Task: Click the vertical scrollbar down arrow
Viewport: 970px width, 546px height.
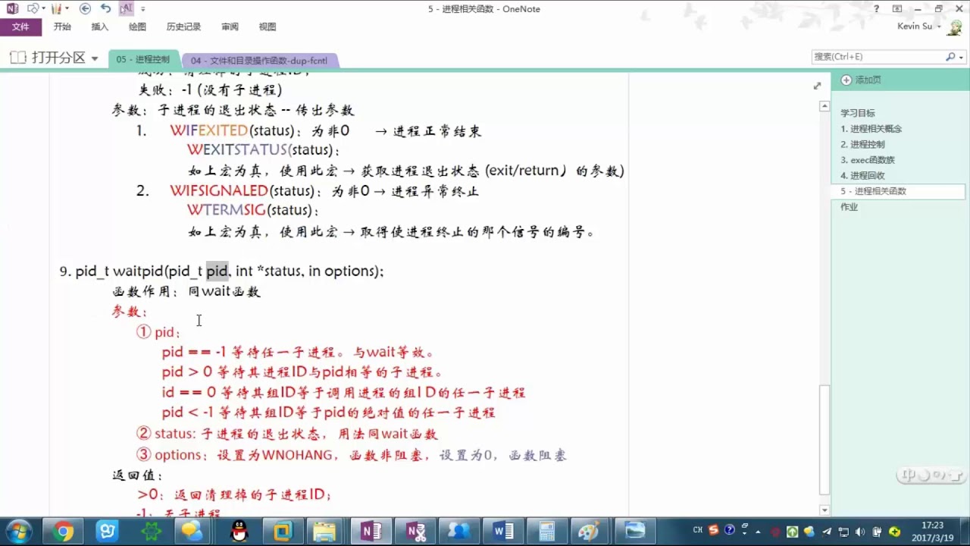Action: click(x=824, y=510)
